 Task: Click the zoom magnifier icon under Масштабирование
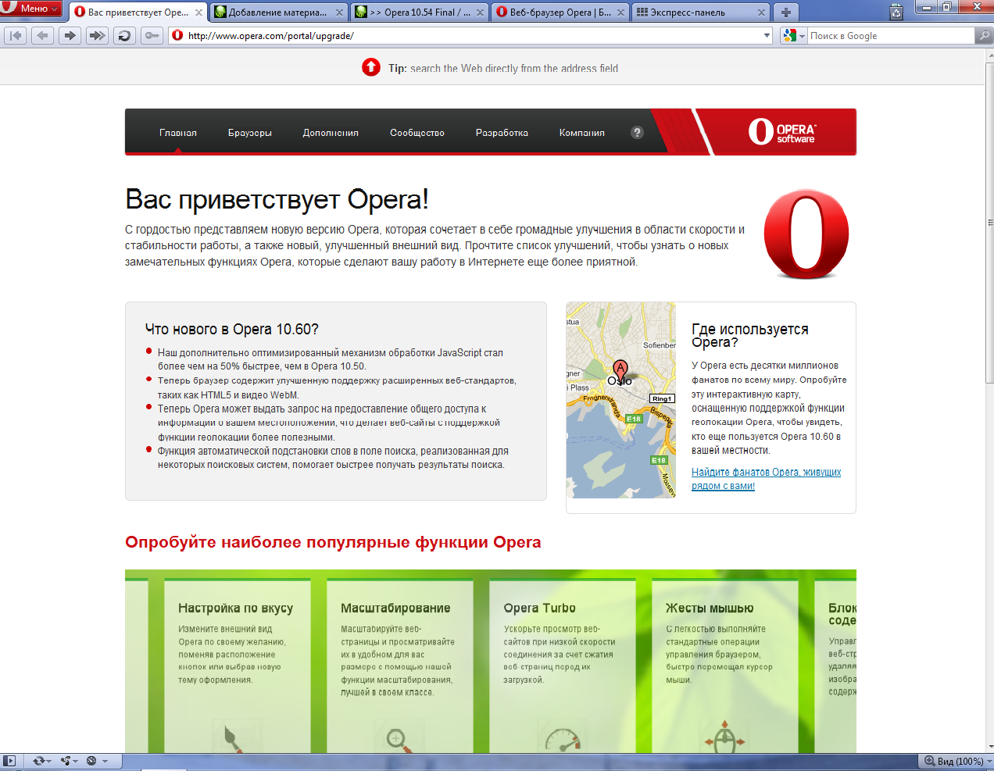point(399,740)
